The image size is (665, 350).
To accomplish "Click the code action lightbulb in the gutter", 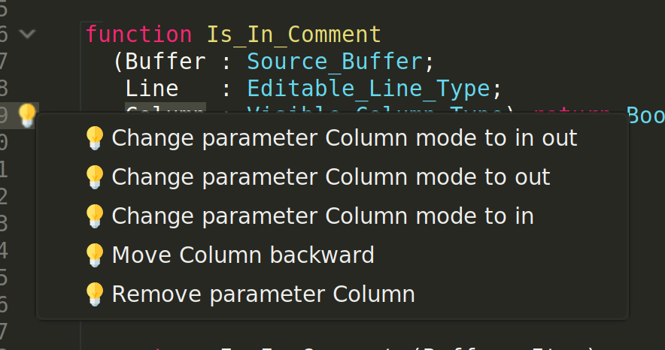I will coord(27,115).
